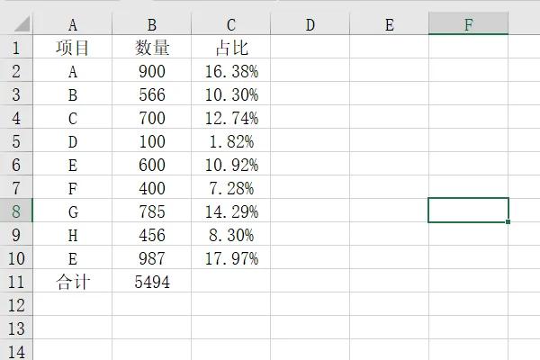Image resolution: width=540 pixels, height=360 pixels.
Task: Select row 5 header
Action: (16, 140)
